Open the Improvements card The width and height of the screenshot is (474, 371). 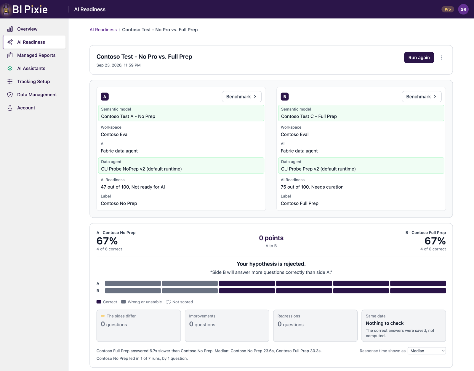tap(227, 326)
